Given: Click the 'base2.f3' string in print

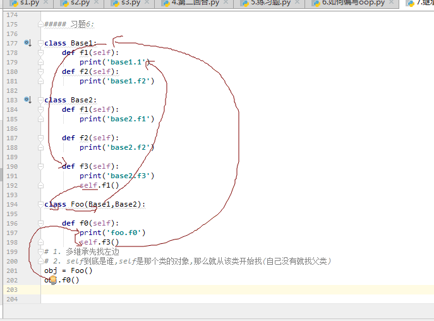Looking at the screenshot, I should click(132, 176).
